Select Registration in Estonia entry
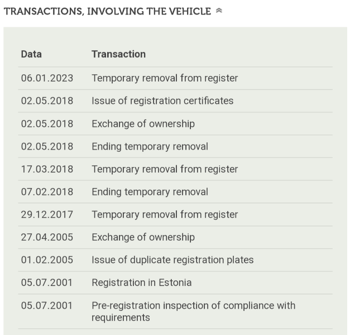 pos(142,283)
